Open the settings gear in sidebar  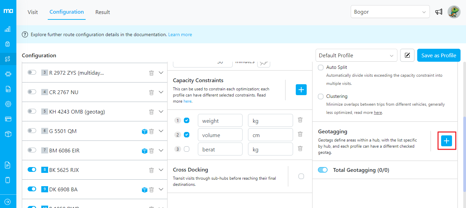pos(8,104)
